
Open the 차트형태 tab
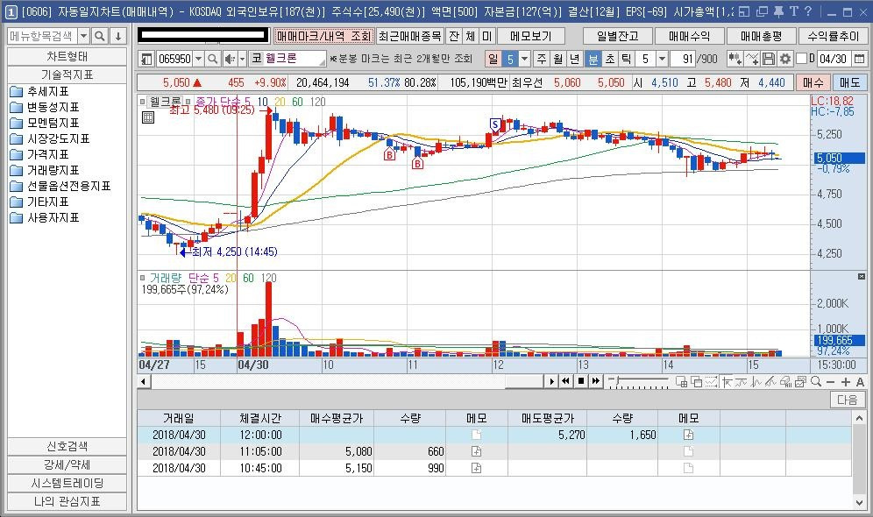[67, 56]
